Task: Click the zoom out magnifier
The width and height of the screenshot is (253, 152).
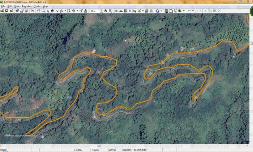Action: coord(110,11)
